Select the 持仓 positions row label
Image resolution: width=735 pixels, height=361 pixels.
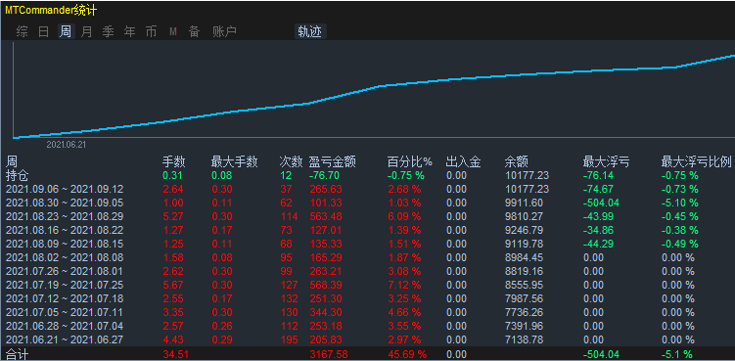pyautogui.click(x=18, y=175)
